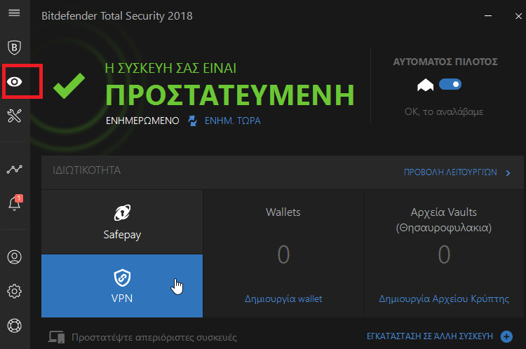
Task: Click ΙΔΙΩΤΙΚΟΤΗΤΑ section header
Action: tap(86, 170)
